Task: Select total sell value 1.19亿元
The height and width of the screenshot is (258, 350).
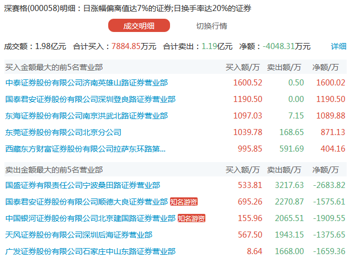Action: (x=217, y=46)
